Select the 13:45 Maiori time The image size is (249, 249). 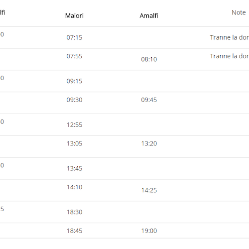tap(74, 168)
